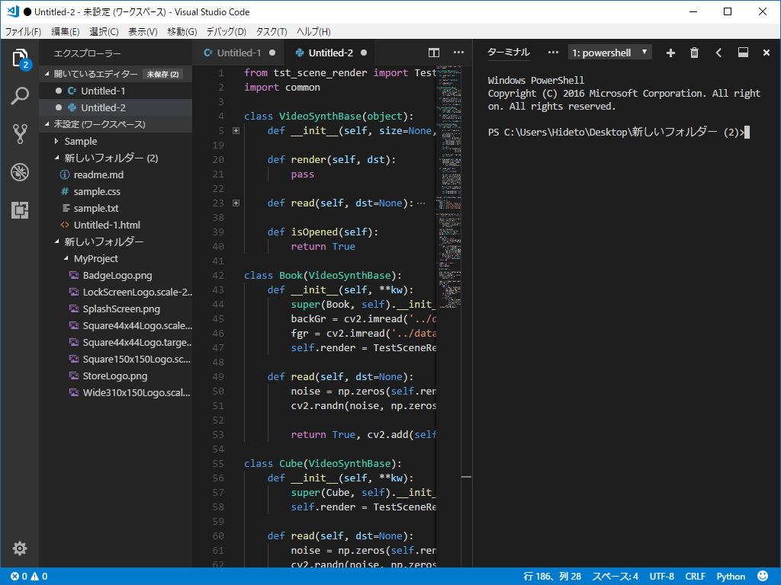Open the Debug view icon

tap(20, 172)
